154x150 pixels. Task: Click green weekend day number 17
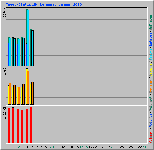[81, 147]
